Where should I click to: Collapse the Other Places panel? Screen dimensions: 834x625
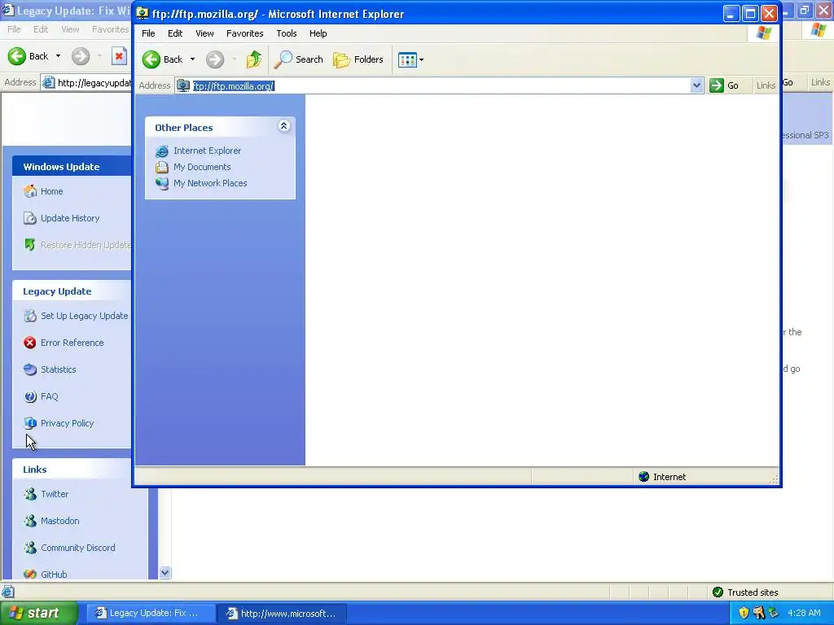[284, 126]
